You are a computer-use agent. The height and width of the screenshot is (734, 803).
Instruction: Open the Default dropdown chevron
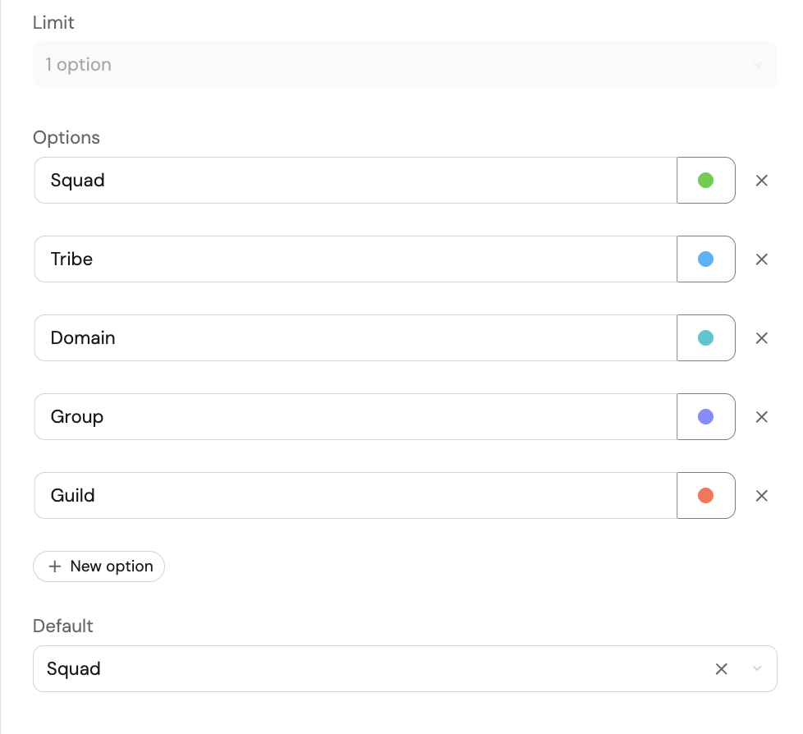[757, 669]
